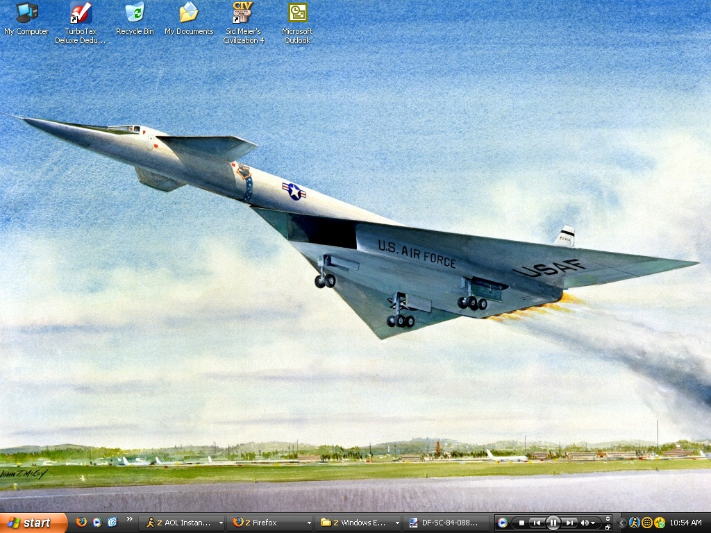
Task: Expand the Firefox group dropdown arrow
Action: 309,523
